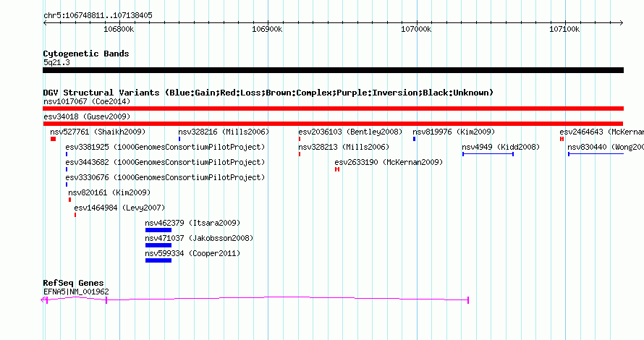The image size is (644, 340).
Task: Click the 107100k ruler mark
Action: 564,29
